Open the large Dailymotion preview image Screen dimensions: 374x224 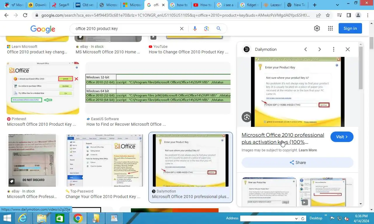point(297,92)
